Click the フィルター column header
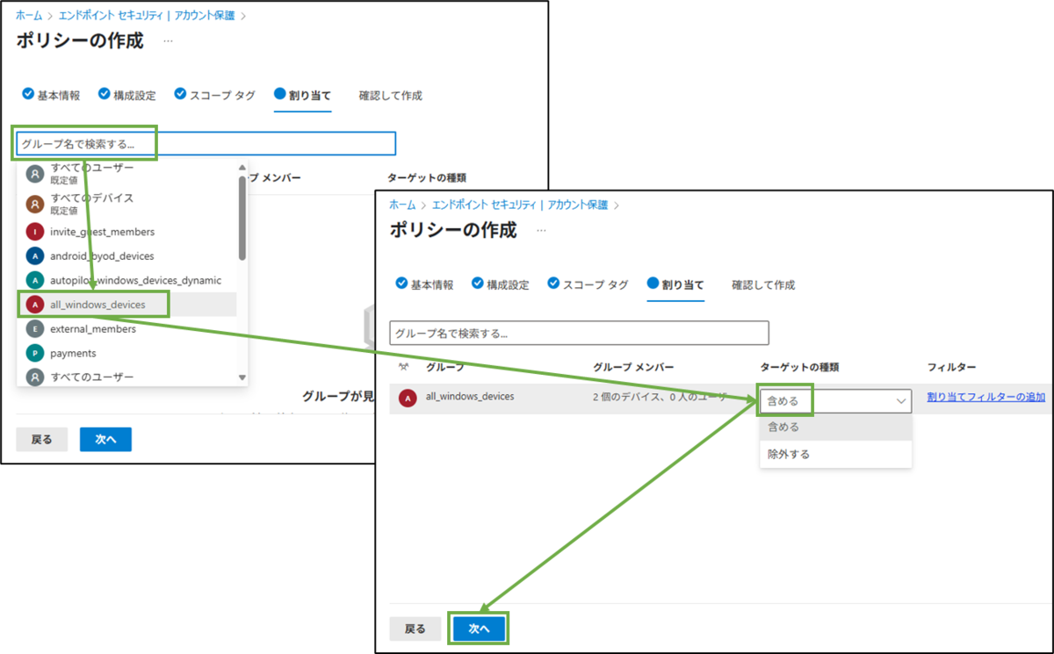This screenshot has width=1054, height=654. coord(951,367)
